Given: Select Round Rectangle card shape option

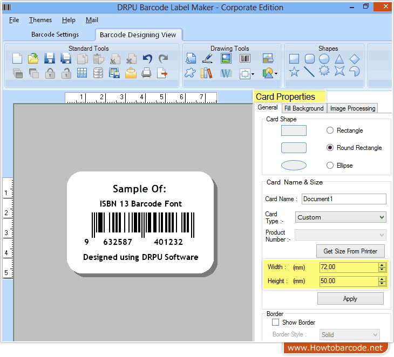Looking at the screenshot, I should (x=330, y=148).
